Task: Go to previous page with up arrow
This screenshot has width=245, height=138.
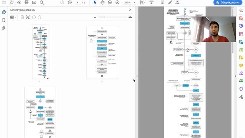Action: [62, 2]
